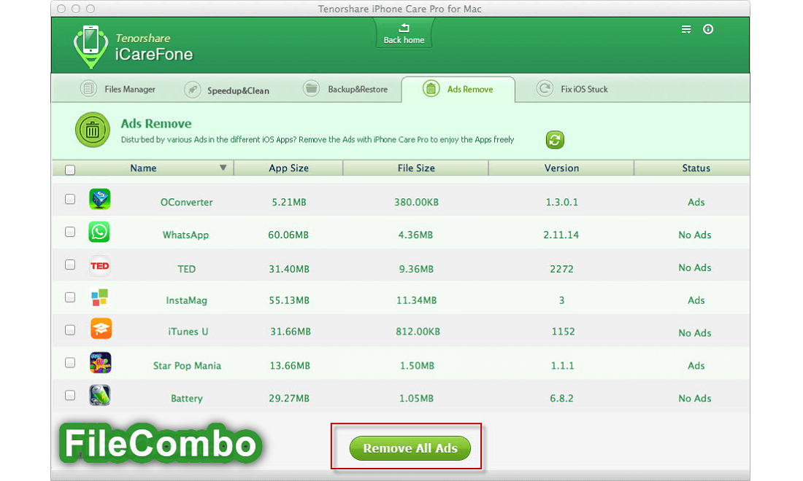Sort by the App Size column header
This screenshot has height=481, width=803.
click(288, 168)
